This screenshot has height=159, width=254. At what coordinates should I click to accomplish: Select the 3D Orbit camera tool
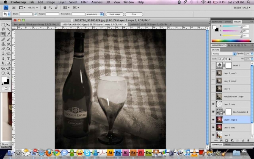8,68
